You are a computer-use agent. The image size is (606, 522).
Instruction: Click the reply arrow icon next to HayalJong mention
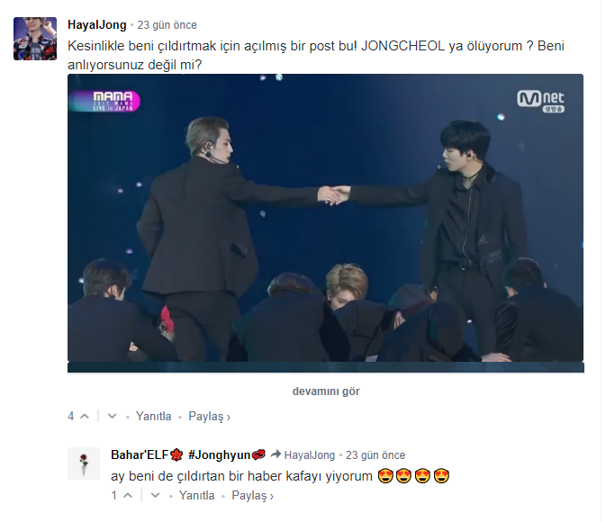pos(276,454)
